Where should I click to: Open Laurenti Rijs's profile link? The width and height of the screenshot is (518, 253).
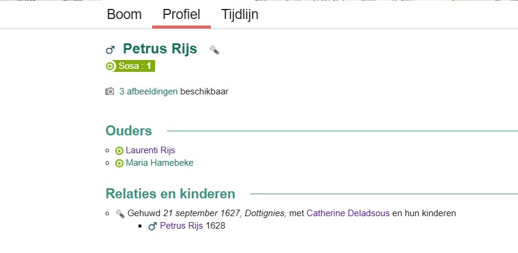pyautogui.click(x=150, y=150)
